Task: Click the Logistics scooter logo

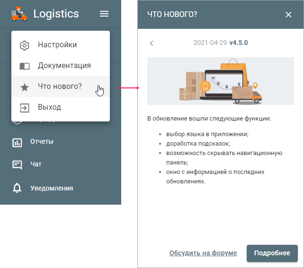Action: click(x=19, y=14)
